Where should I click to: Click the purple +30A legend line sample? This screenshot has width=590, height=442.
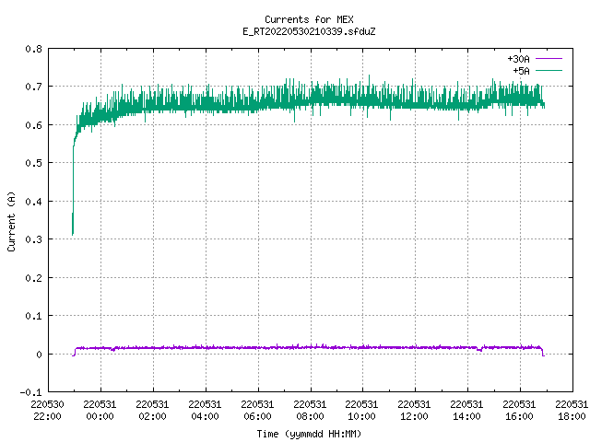click(x=549, y=59)
